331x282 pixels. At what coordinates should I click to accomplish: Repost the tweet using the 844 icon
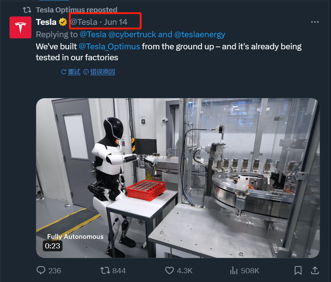point(105,270)
